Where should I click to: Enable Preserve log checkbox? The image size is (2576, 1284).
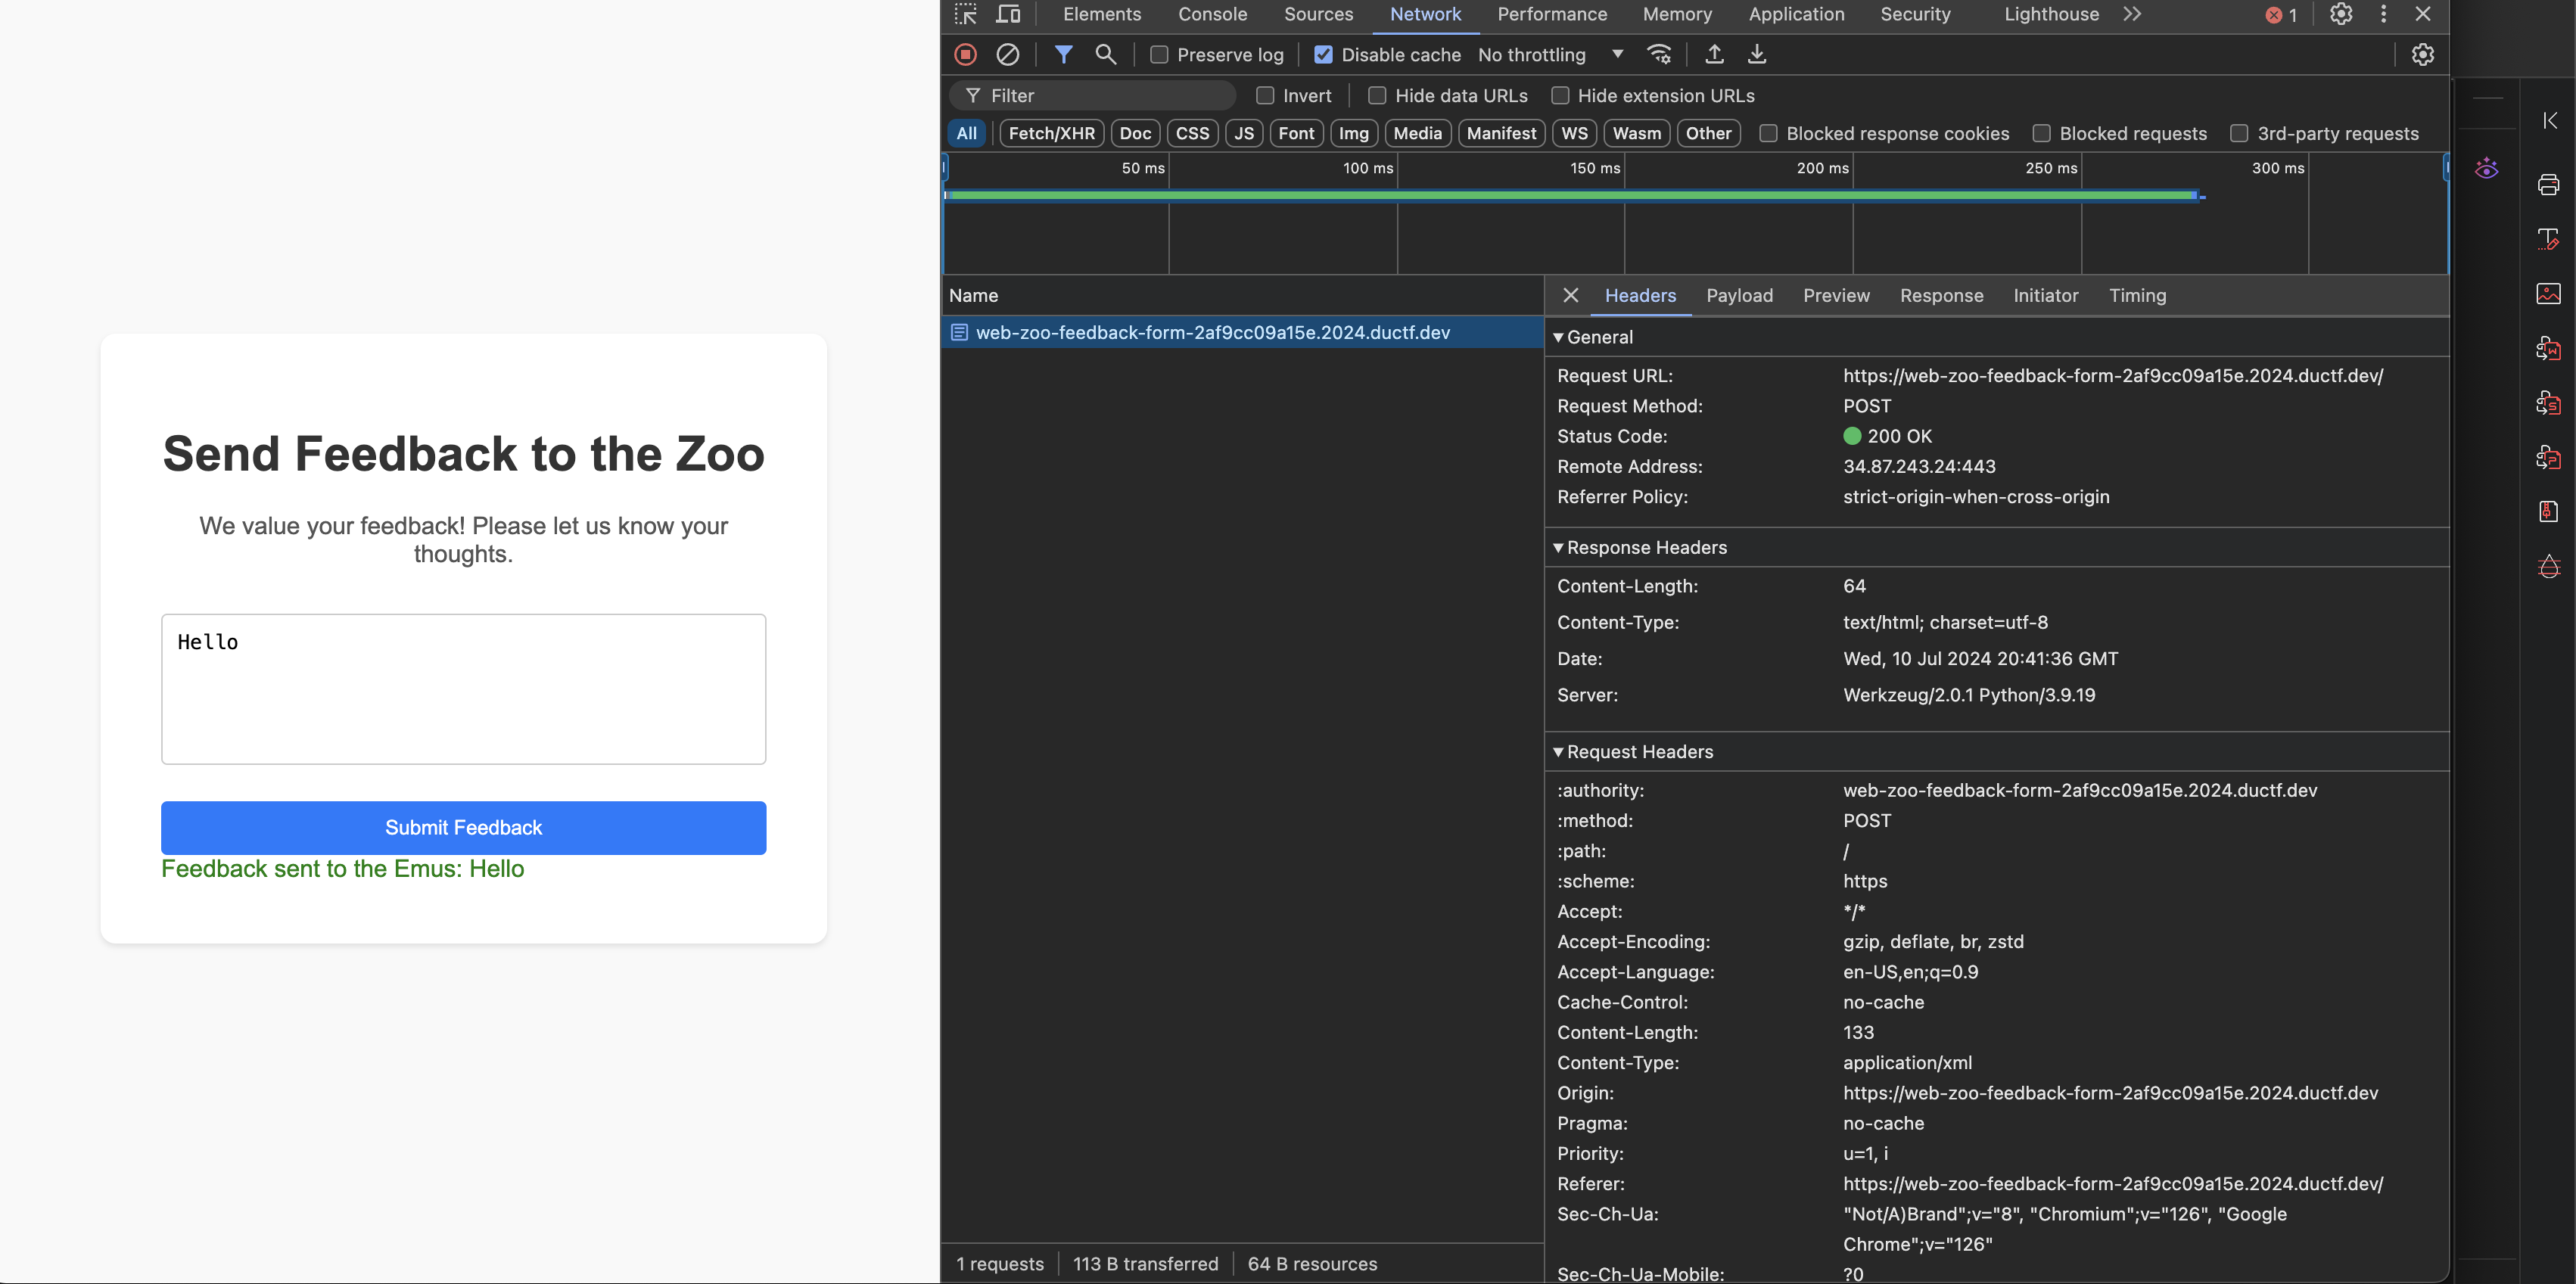(x=1159, y=55)
